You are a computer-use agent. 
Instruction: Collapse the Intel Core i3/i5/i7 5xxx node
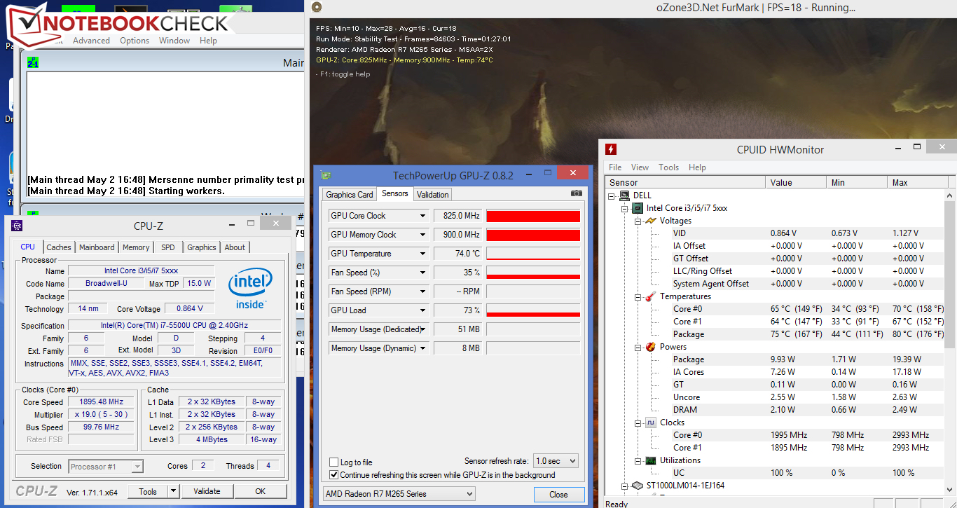pyautogui.click(x=625, y=208)
